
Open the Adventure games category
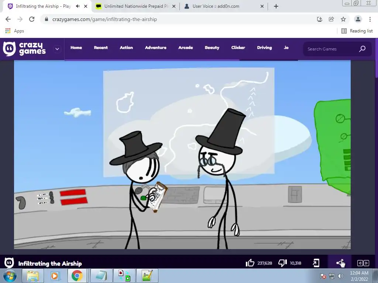[155, 48]
